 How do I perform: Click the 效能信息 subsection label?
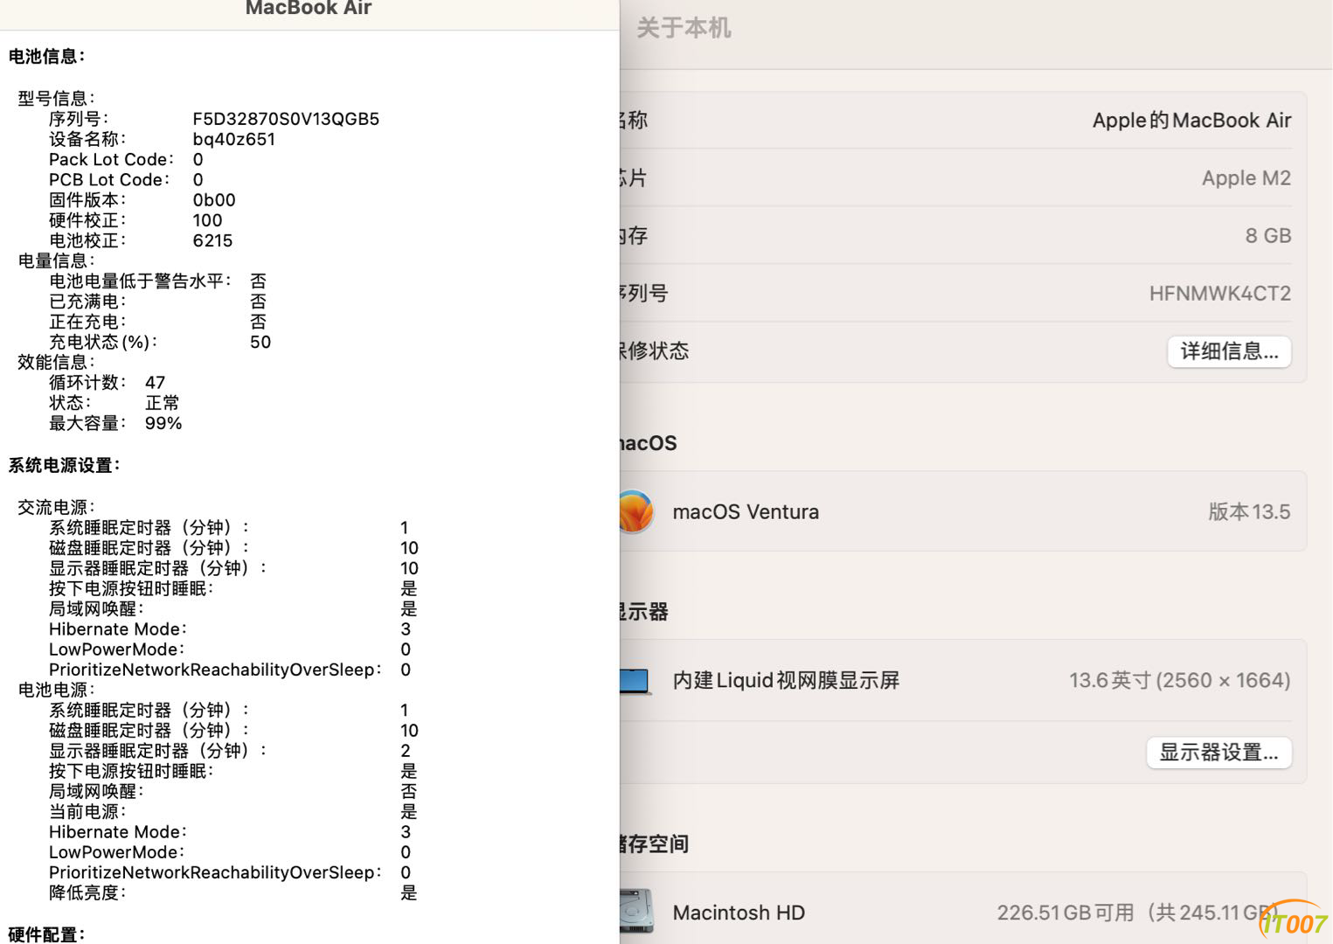(56, 362)
